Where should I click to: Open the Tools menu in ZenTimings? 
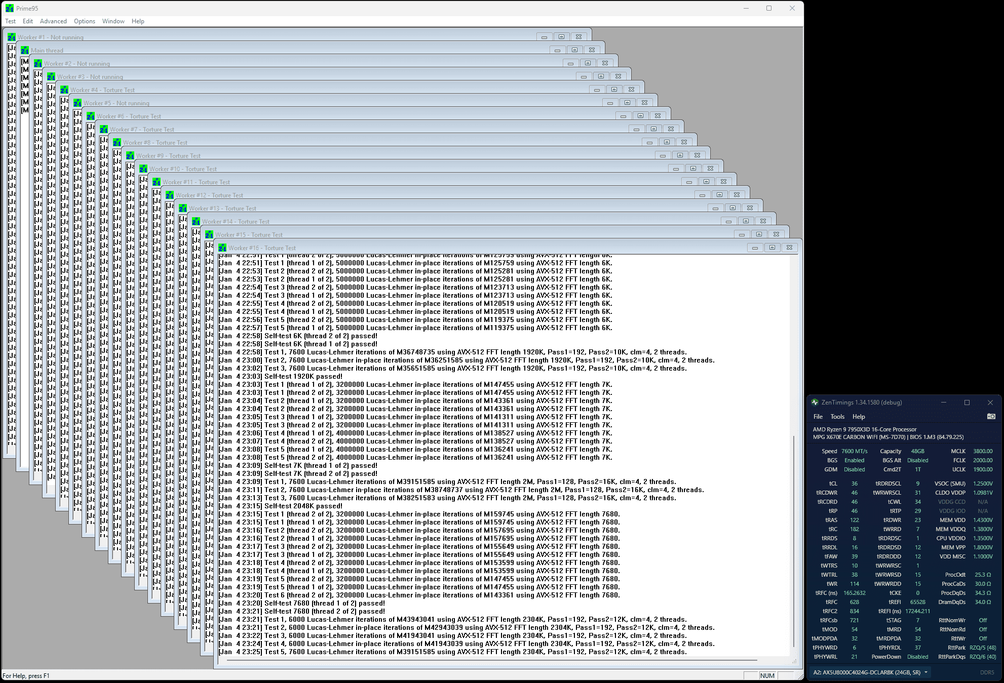837,417
